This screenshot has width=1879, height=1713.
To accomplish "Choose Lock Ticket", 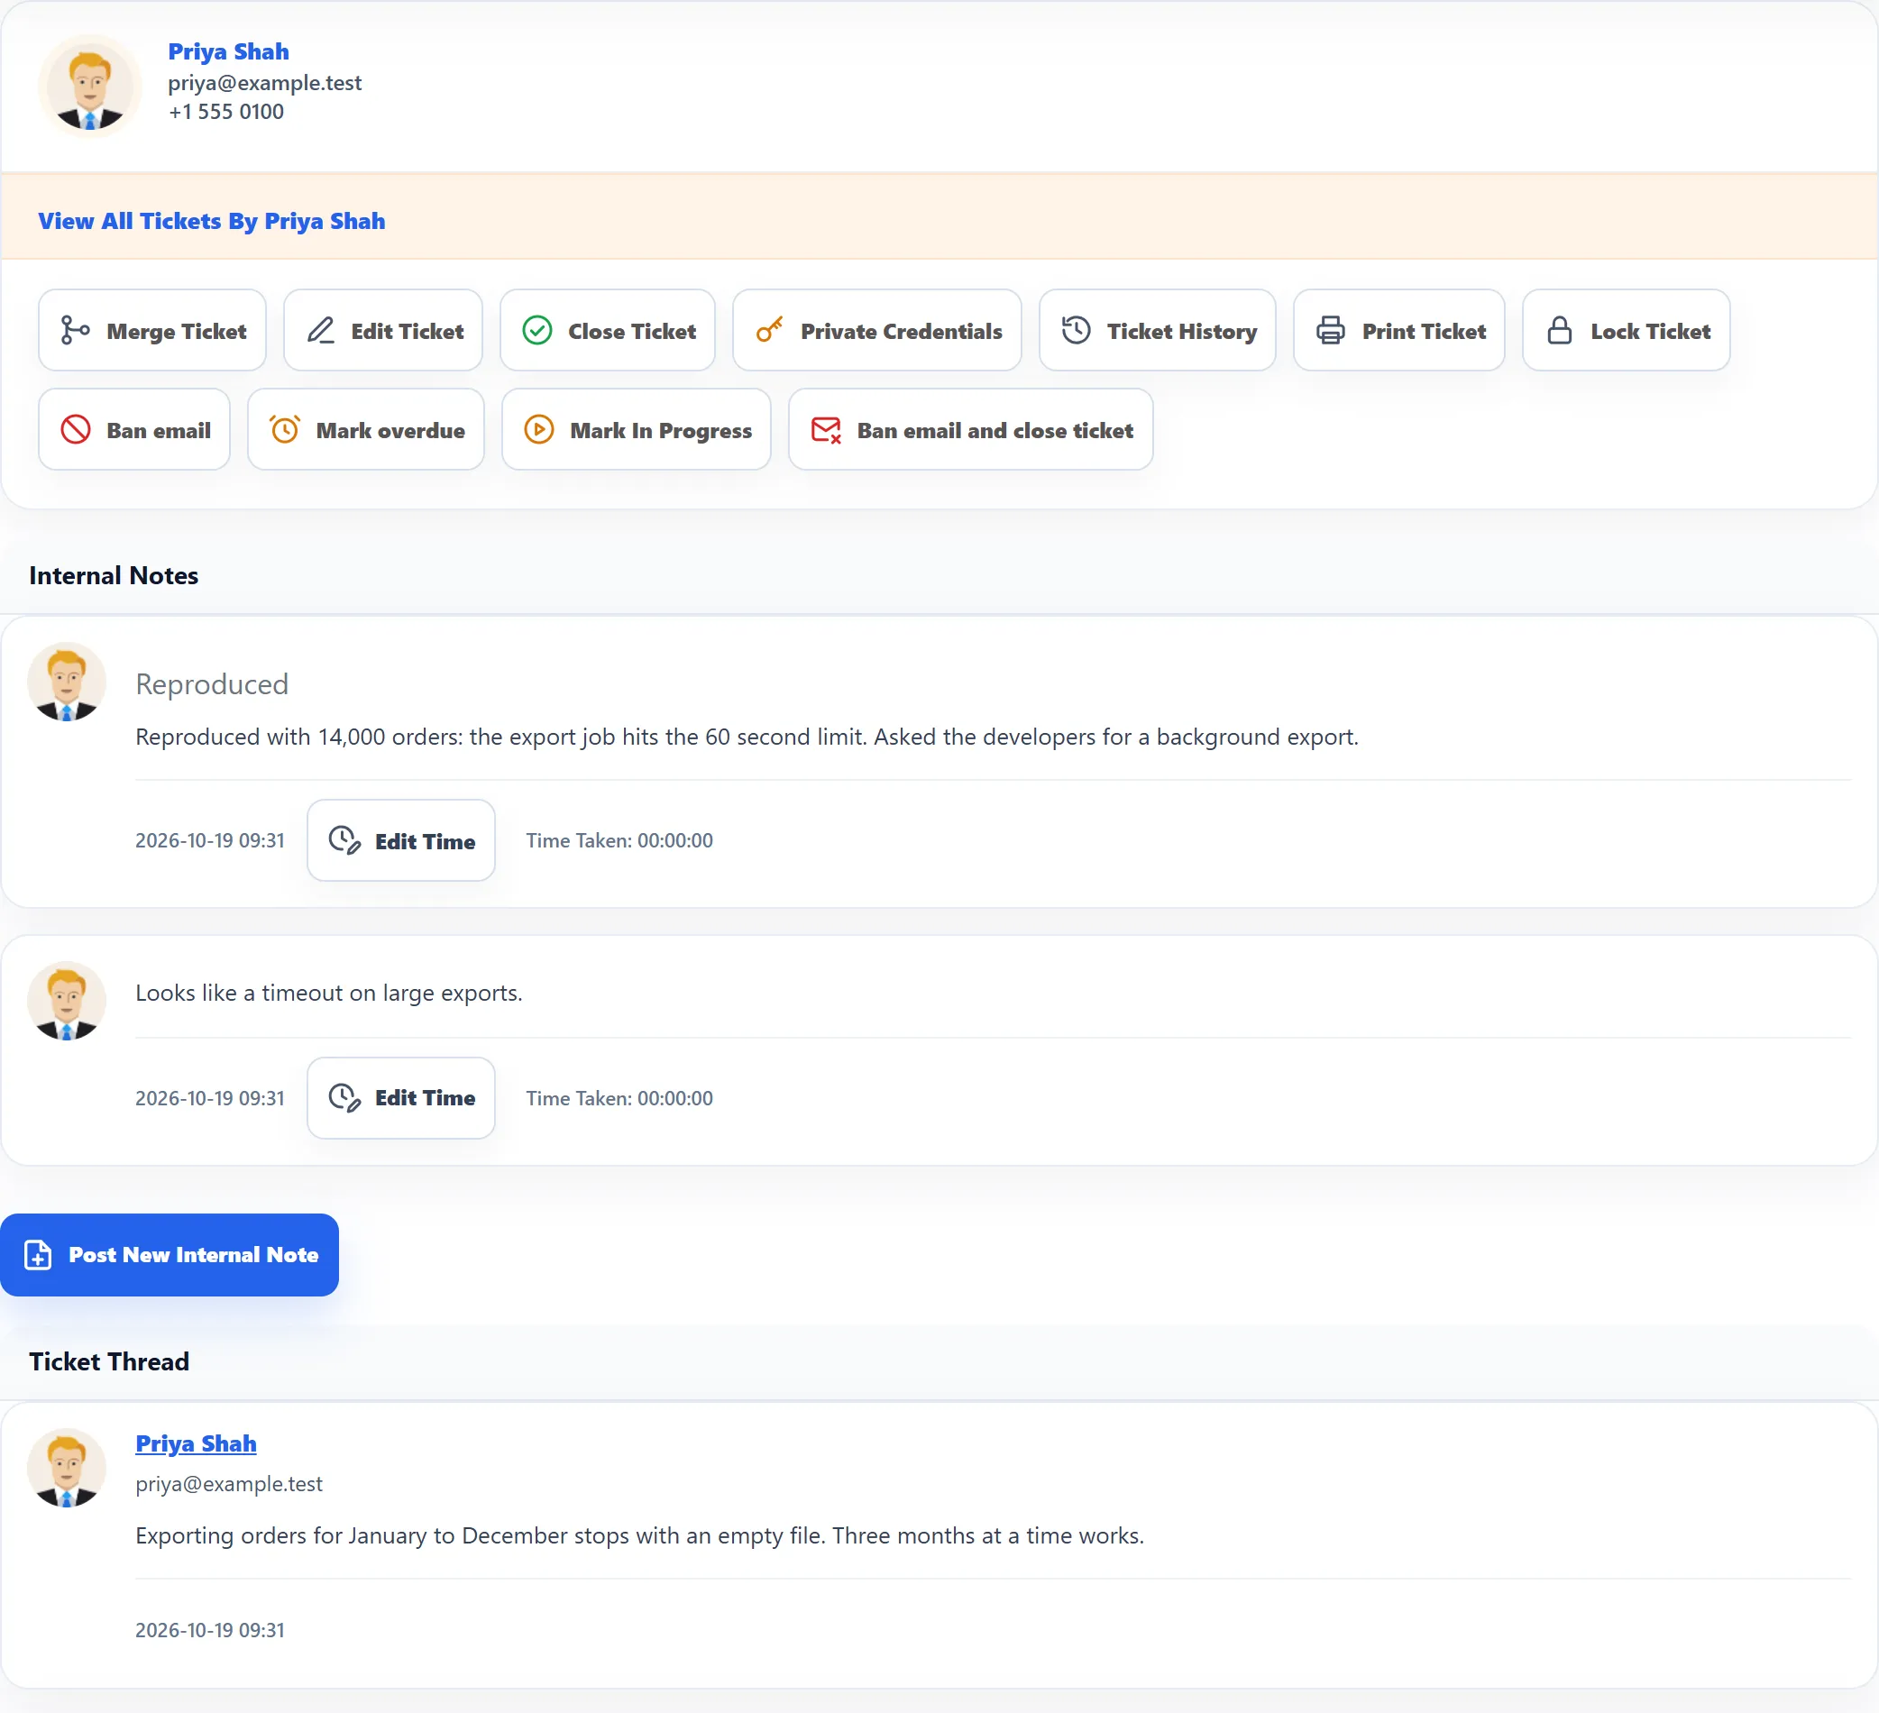I will tap(1627, 330).
